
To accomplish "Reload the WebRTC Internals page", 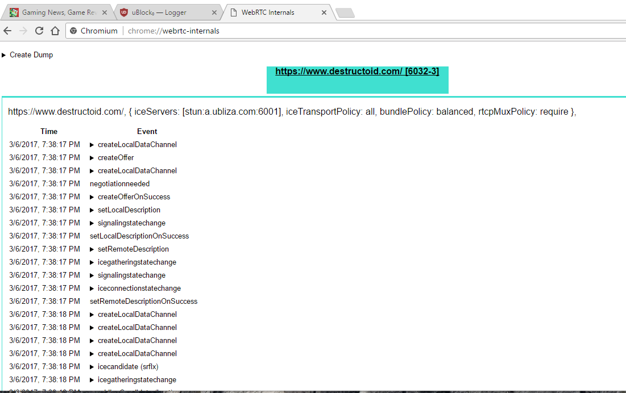I will point(39,31).
